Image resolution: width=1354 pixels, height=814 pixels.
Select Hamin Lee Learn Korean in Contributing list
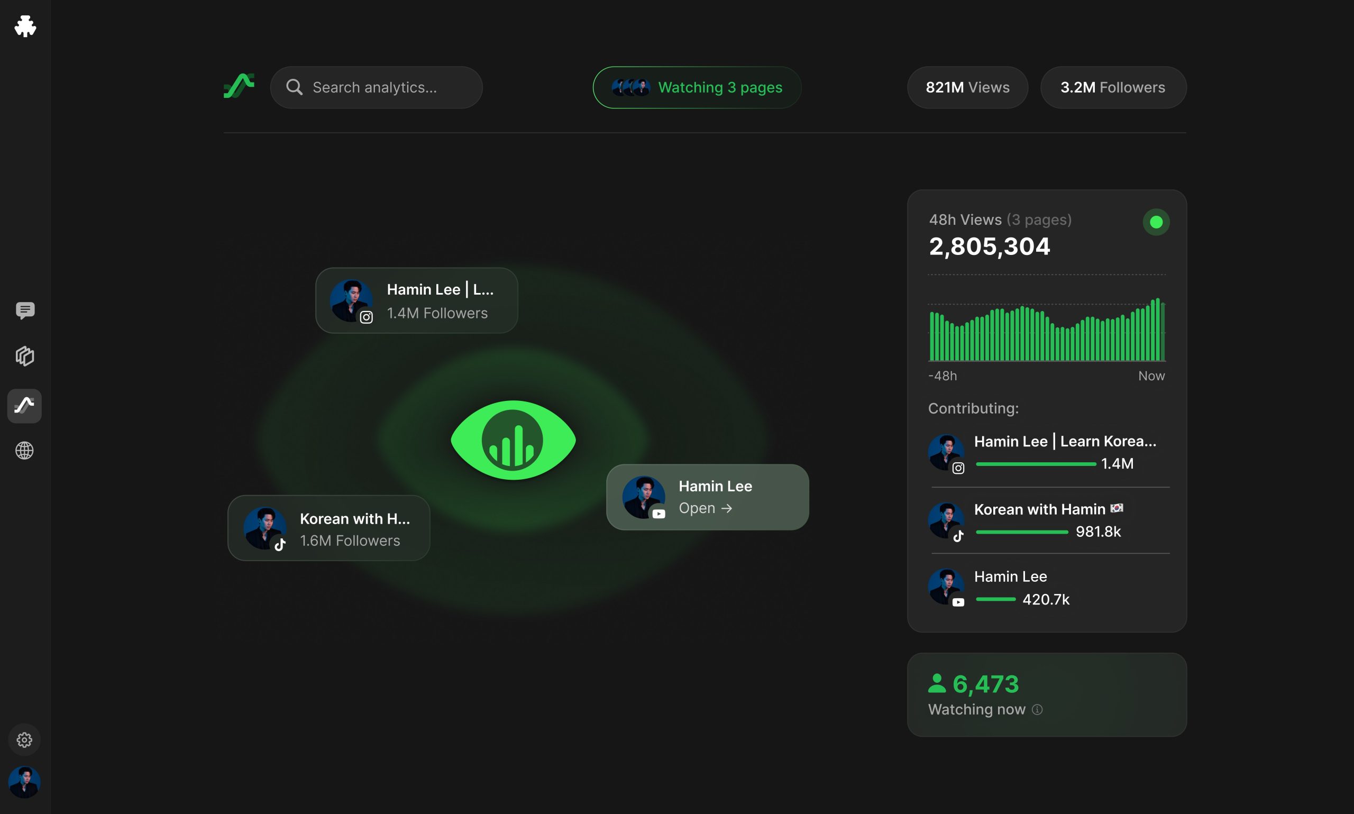[x=1064, y=441]
